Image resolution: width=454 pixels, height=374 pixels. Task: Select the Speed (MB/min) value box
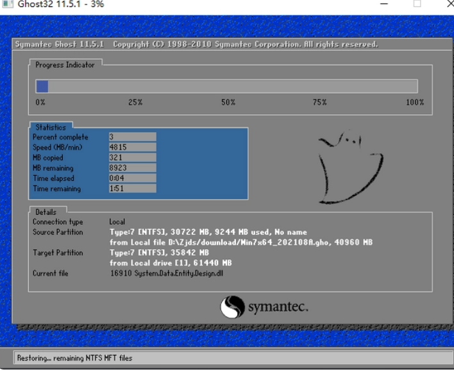point(132,148)
